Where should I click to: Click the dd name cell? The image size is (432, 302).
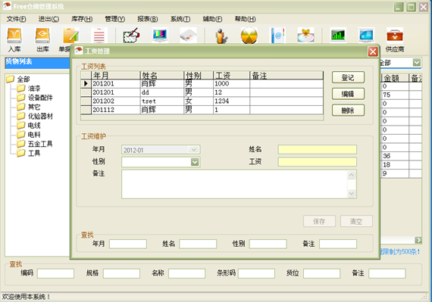[x=162, y=92]
